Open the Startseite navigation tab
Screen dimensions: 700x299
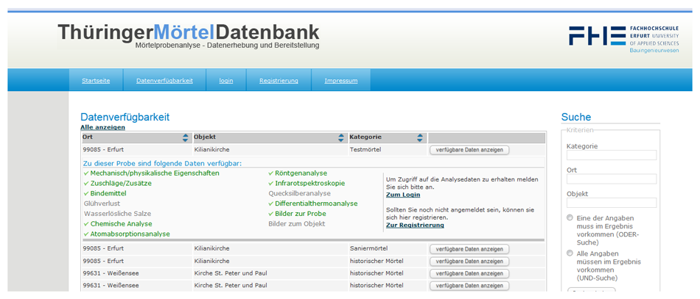click(96, 81)
